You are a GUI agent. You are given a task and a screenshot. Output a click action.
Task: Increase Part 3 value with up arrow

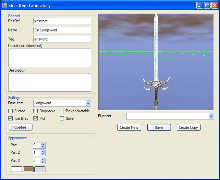tap(43, 159)
